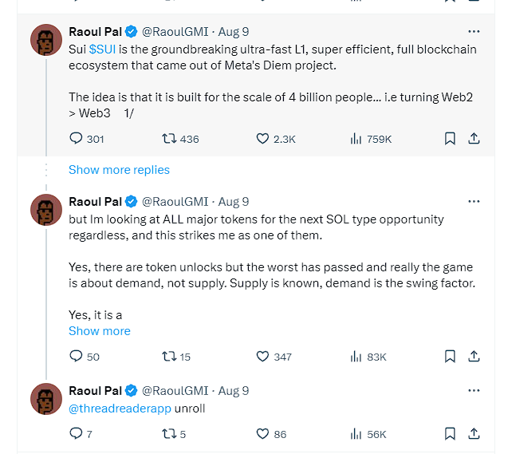Expand second tweet with Show more
Screen dimensions: 508x454
click(x=99, y=331)
